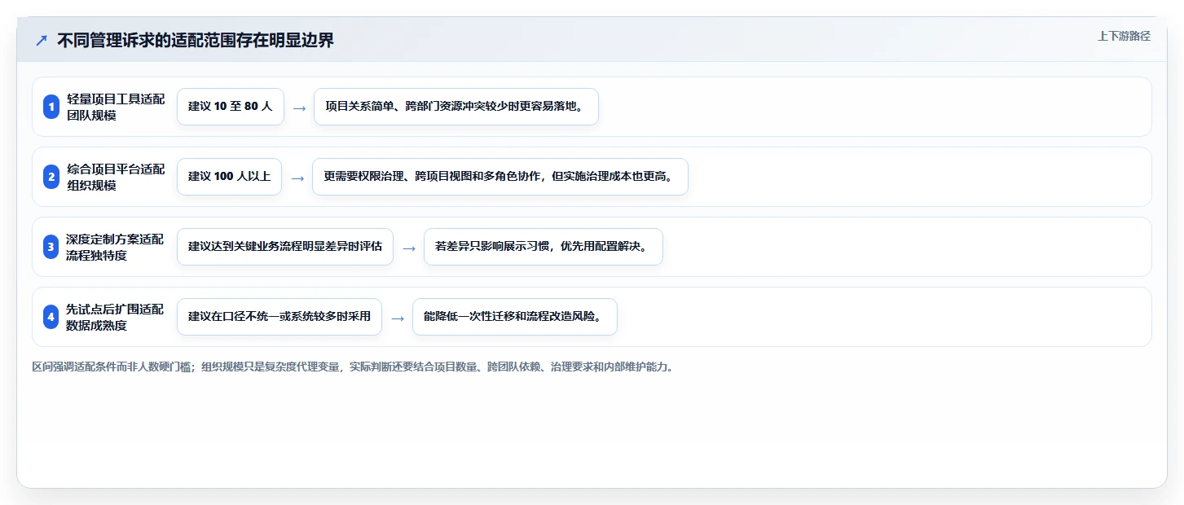
Task: Select the 深度定制方案适配流程独特度 label
Action: [x=116, y=247]
